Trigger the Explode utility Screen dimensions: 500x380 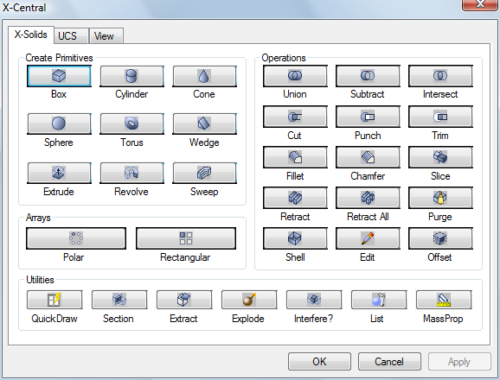249,300
